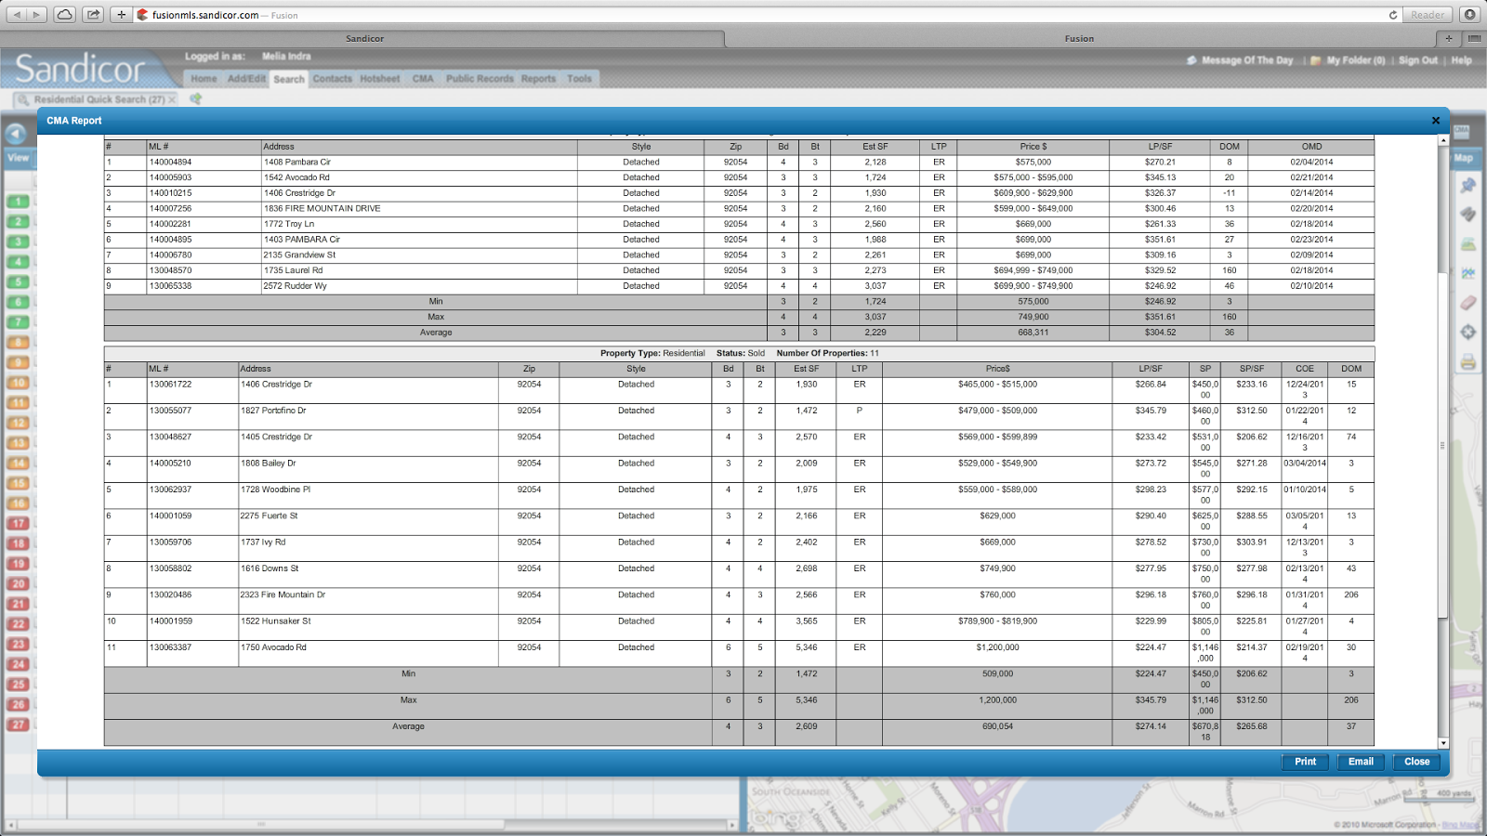Open My Folder (0) link

pos(1355,60)
